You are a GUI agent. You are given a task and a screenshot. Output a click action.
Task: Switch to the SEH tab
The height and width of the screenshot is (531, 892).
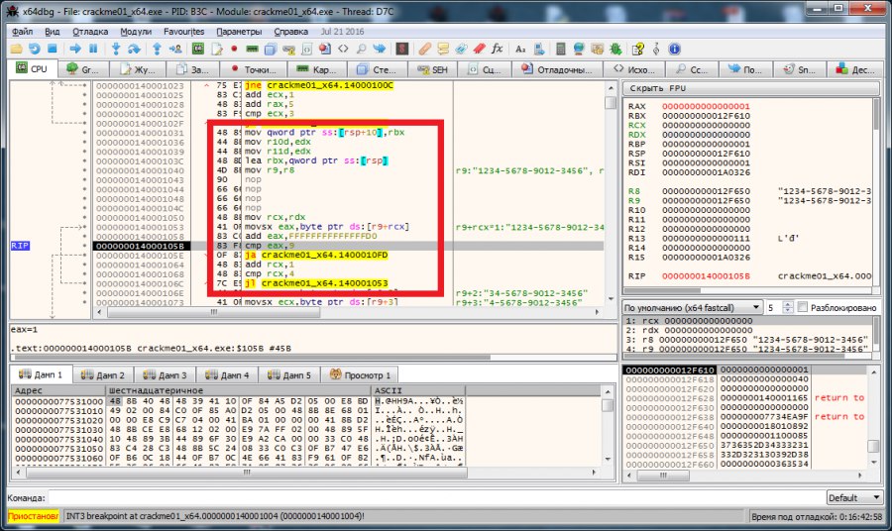(x=432, y=70)
